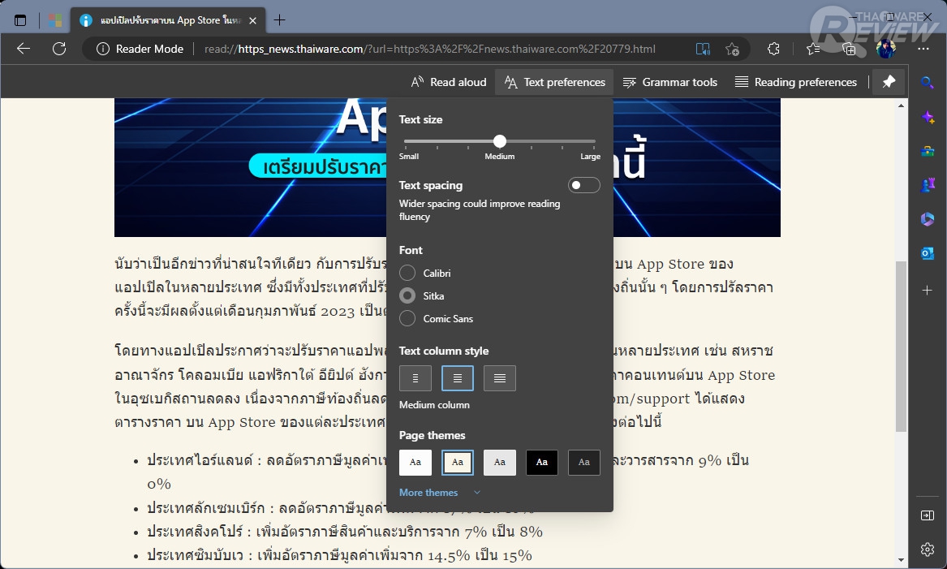Open the sidebar Microsoft 365 icon
Image resolution: width=947 pixels, height=569 pixels.
928,218
